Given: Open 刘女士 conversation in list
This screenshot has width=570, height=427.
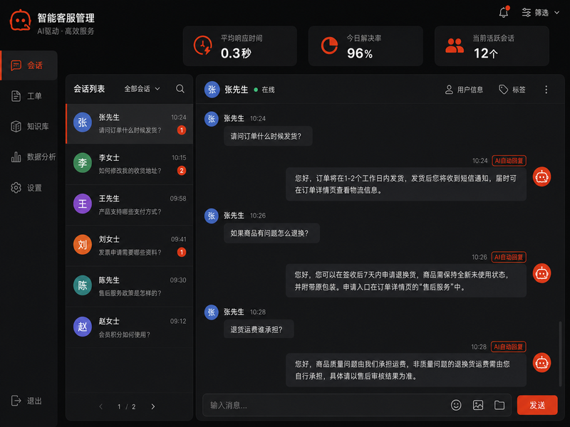Looking at the screenshot, I should (130, 246).
